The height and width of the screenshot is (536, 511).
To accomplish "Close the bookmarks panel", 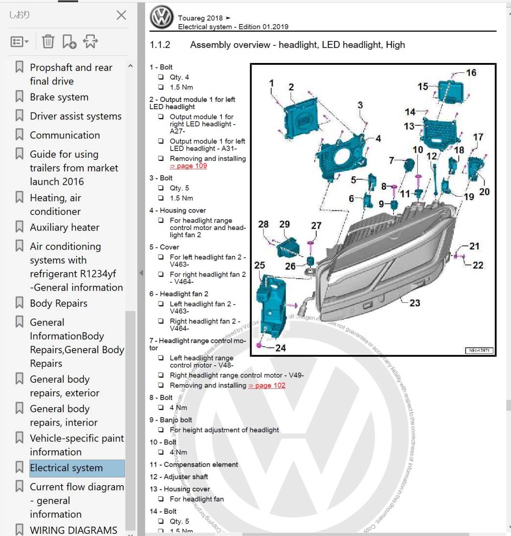I will 121,15.
